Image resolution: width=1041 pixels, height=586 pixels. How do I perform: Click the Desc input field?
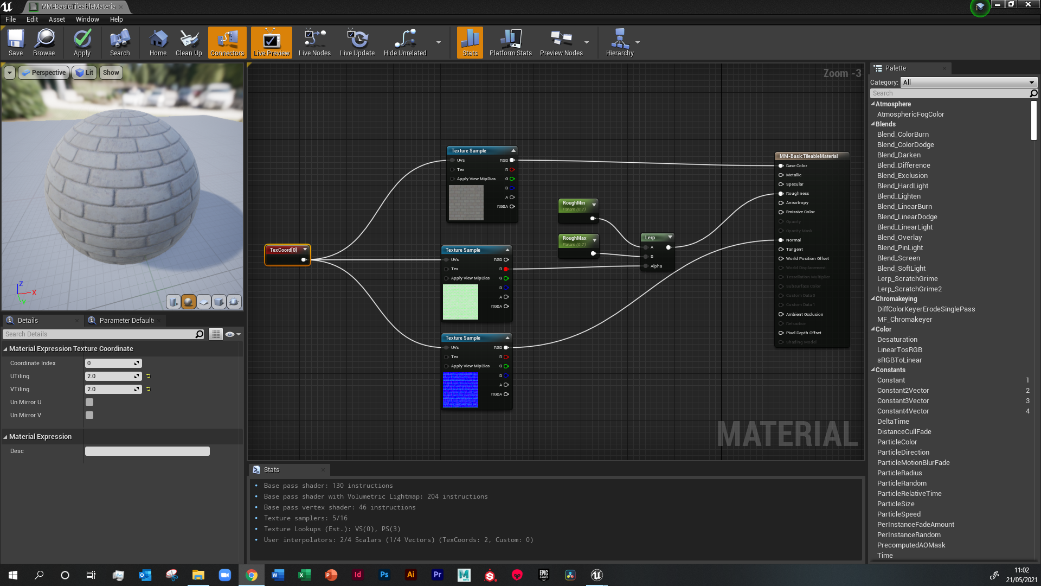(147, 451)
